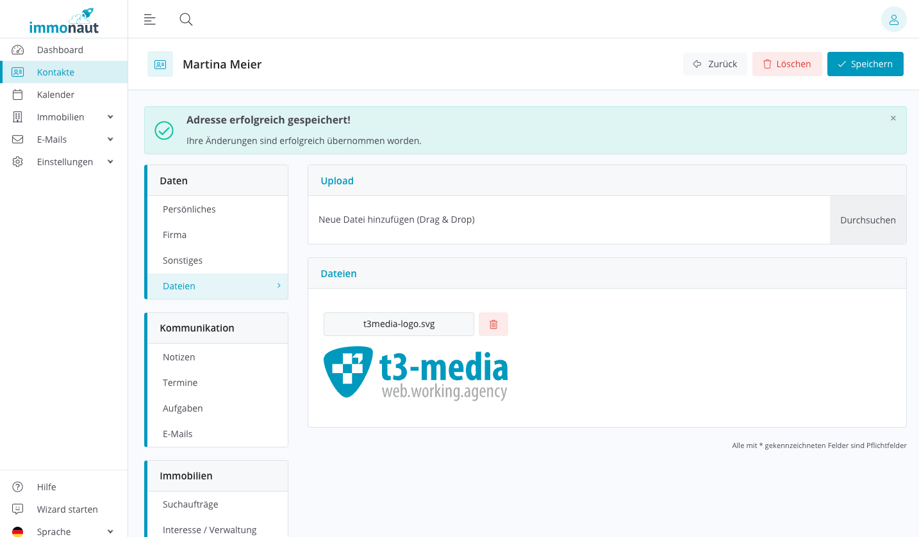This screenshot has height=537, width=919.
Task: Expand the E-Mails sidebar submenu
Action: click(x=110, y=140)
